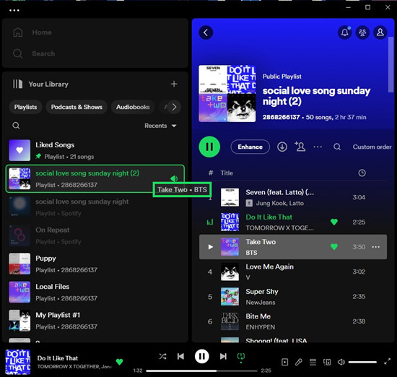The image size is (397, 377).
Task: Filter library by Audiobooks
Action: click(x=133, y=107)
